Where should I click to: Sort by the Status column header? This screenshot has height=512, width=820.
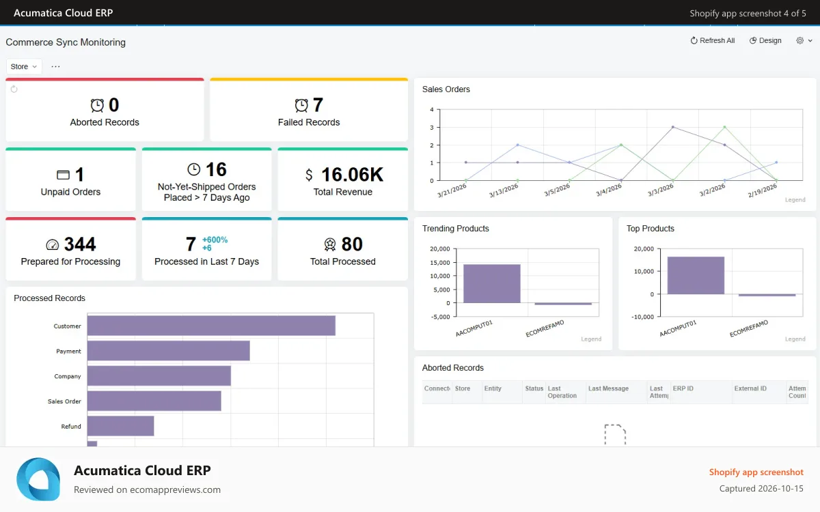click(534, 392)
